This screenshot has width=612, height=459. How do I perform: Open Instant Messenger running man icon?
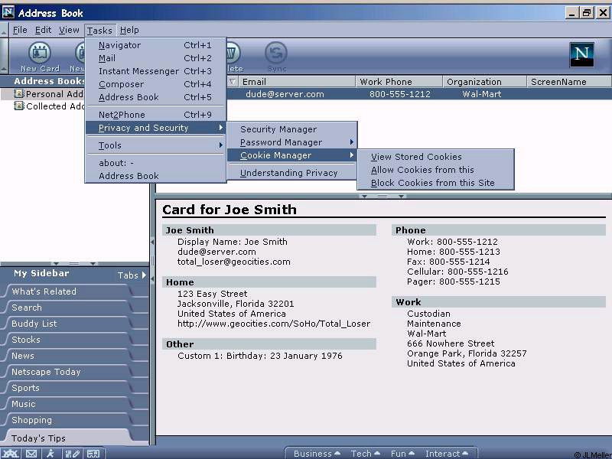pyautogui.click(x=50, y=454)
